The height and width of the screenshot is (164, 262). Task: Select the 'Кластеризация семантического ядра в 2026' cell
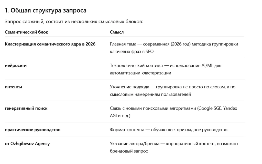click(x=50, y=44)
